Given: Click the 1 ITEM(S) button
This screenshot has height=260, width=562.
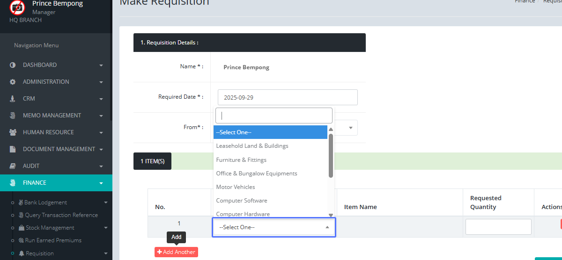Looking at the screenshot, I should point(152,161).
